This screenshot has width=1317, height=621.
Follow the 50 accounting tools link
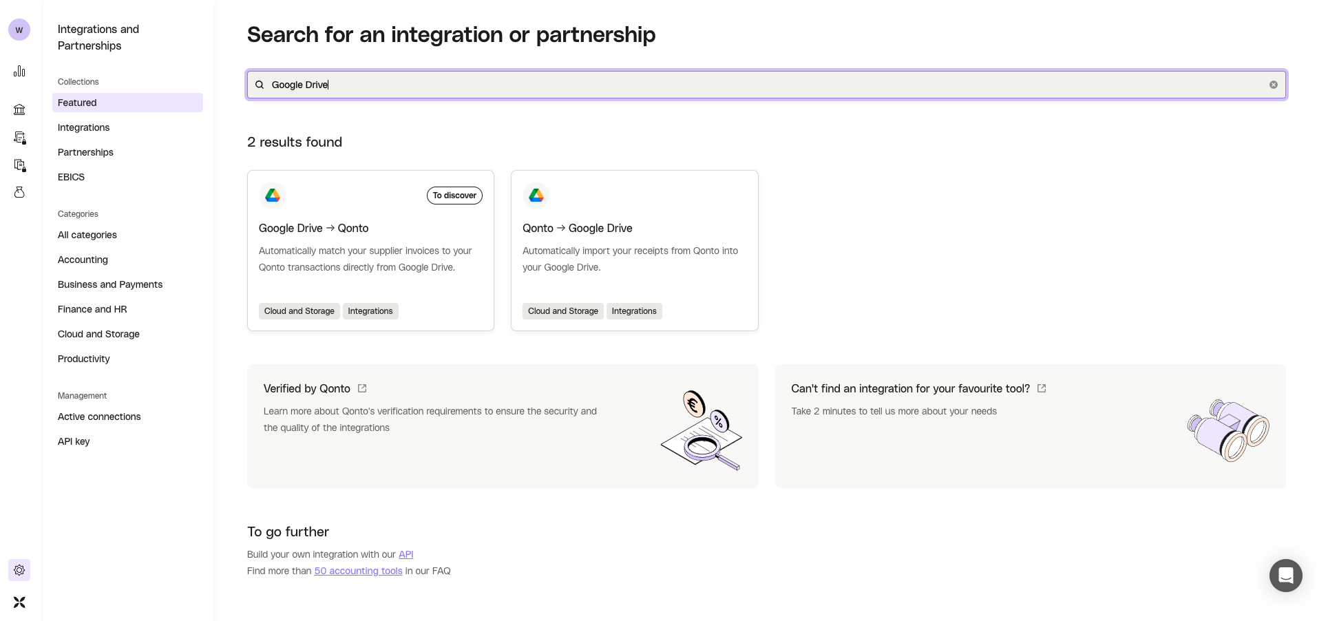pos(358,571)
